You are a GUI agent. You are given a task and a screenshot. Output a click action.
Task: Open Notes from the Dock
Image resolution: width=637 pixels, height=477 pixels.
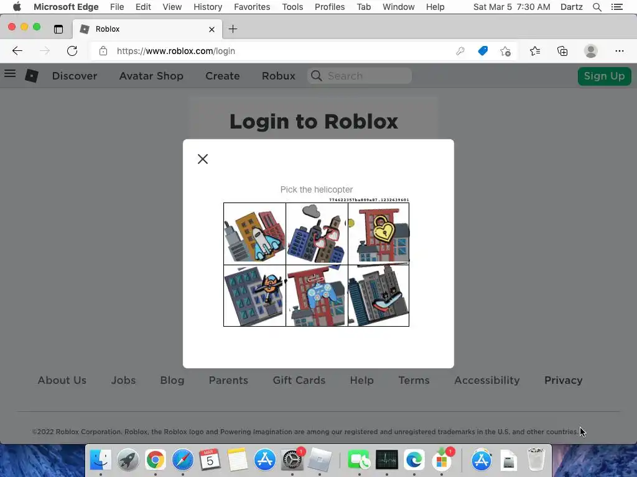click(237, 460)
